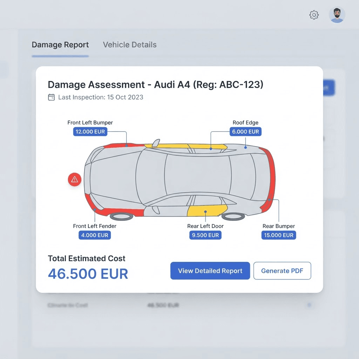
Task: Click the Front Left Bumper label
Action: pos(90,122)
